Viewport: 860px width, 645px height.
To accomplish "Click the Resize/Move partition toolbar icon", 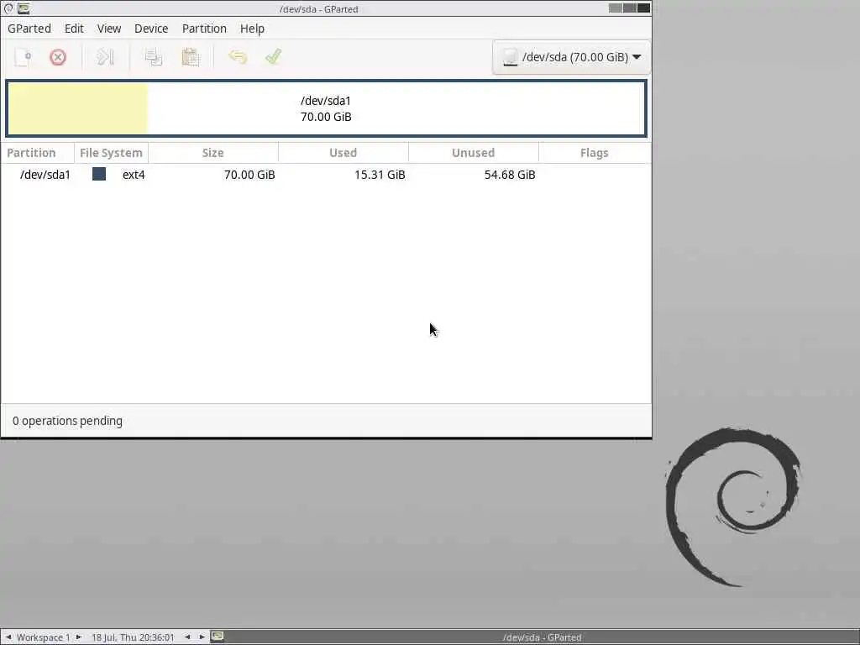I will click(105, 57).
